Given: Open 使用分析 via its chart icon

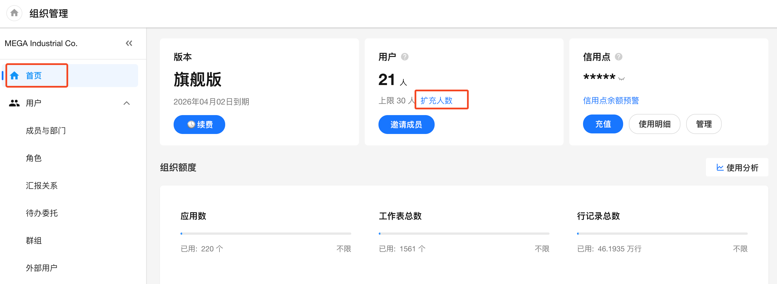Looking at the screenshot, I should coord(720,168).
